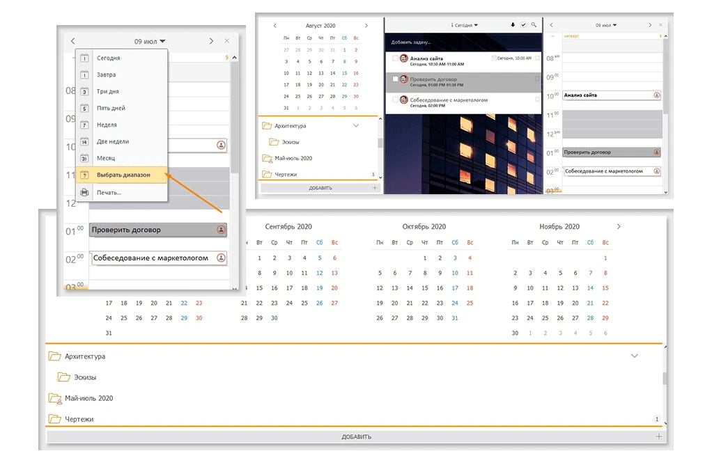Open the Сегодня dropdown in the task panel
The width and height of the screenshot is (712, 458).
[x=464, y=26]
